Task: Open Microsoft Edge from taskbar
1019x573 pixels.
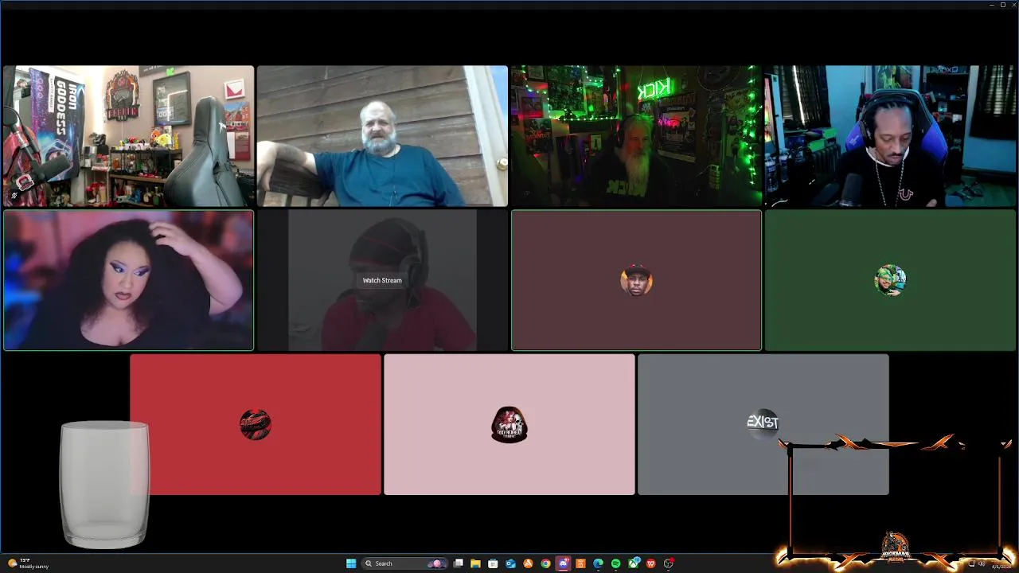Action: [x=598, y=563]
